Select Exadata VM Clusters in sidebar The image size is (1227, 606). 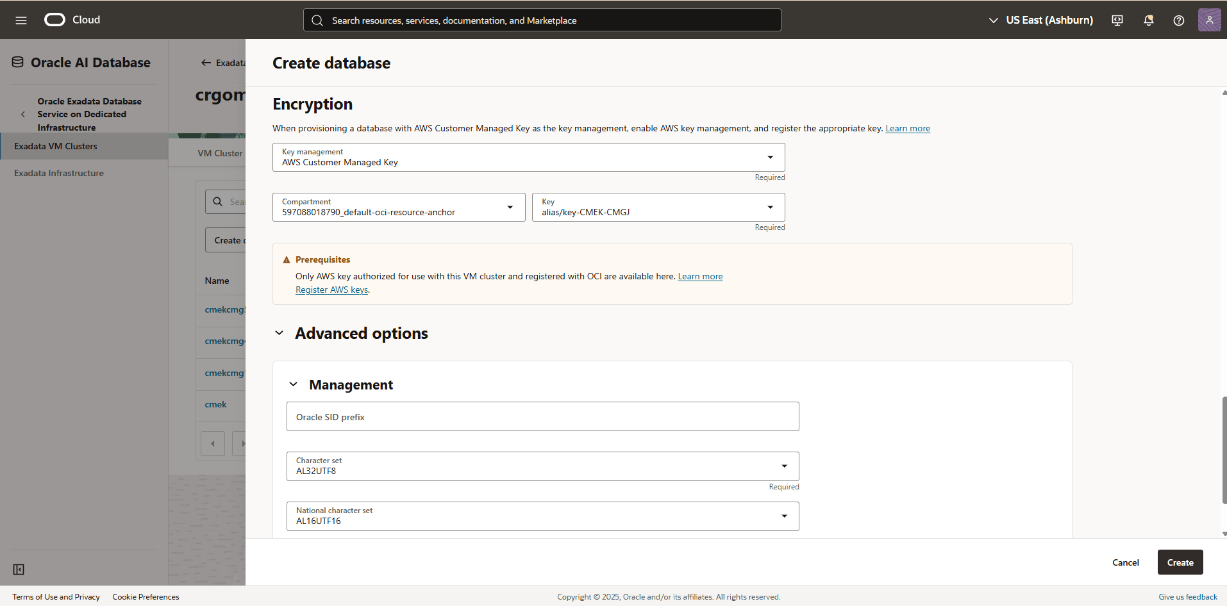(56, 146)
